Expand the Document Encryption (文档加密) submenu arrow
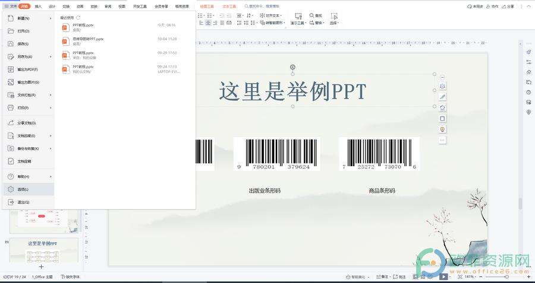The image size is (535, 283). [x=51, y=135]
